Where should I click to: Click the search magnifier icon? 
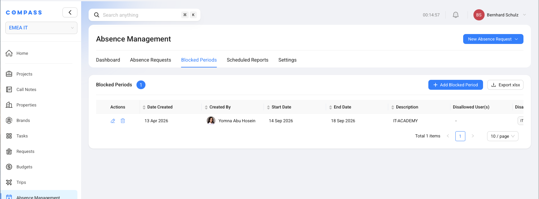point(97,15)
